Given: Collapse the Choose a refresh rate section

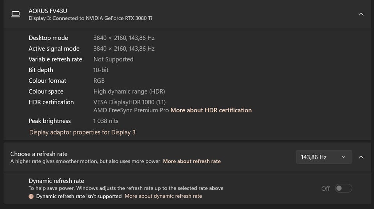Looking at the screenshot, I should tap(361, 157).
